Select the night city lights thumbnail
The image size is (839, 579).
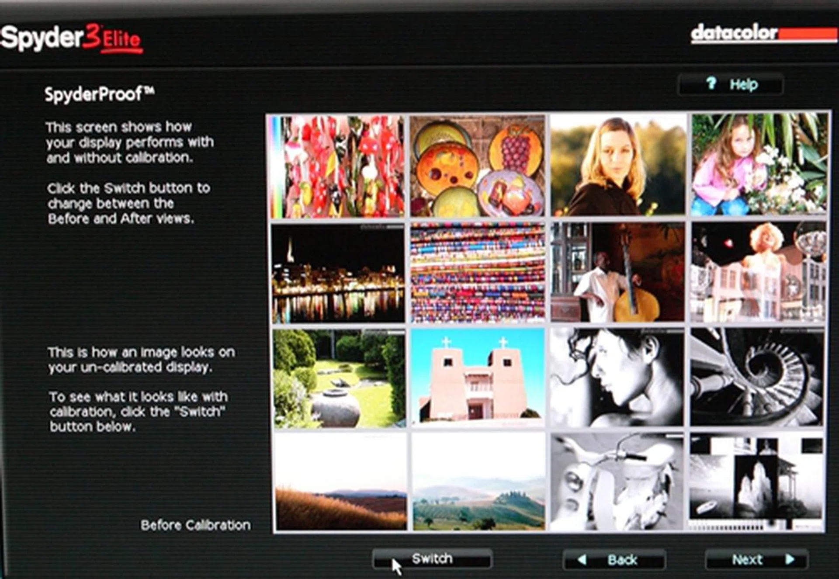[338, 274]
